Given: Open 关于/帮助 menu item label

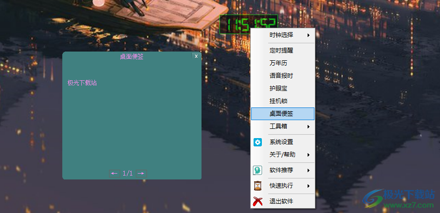Looking at the screenshot, I should (282, 155).
